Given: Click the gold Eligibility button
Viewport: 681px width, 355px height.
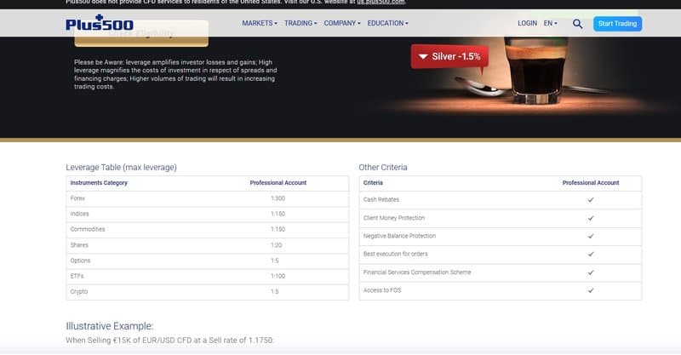Looking at the screenshot, I should point(140,35).
